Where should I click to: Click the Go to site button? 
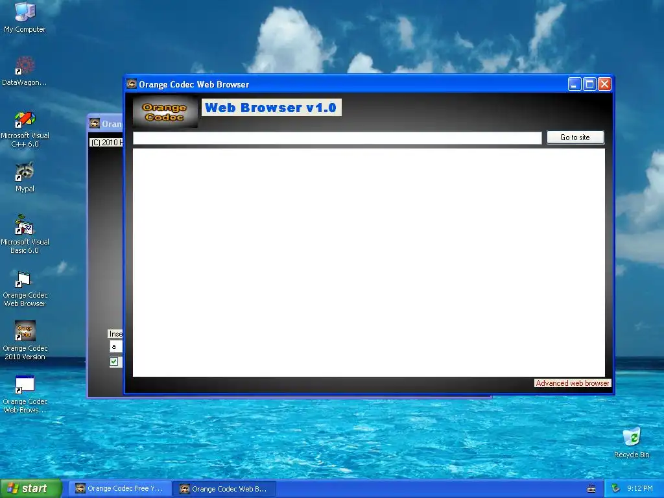(x=575, y=137)
